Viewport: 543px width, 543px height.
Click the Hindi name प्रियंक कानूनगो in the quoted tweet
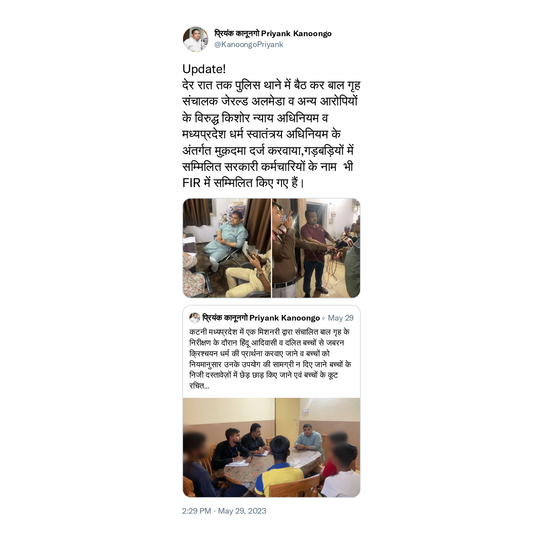(225, 318)
